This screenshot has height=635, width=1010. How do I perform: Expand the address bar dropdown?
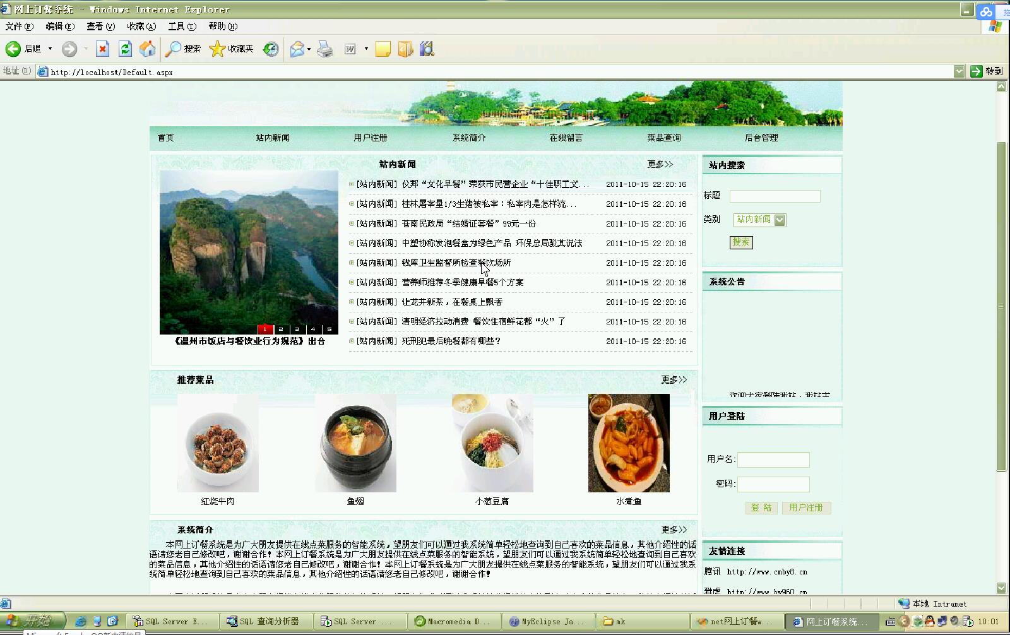coord(959,71)
